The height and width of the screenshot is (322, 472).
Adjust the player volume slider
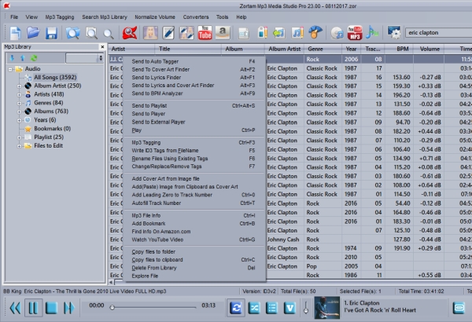pyautogui.click(x=306, y=308)
